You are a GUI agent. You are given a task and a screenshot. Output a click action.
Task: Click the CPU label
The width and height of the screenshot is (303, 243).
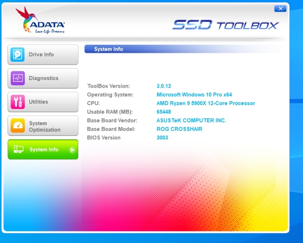pyautogui.click(x=93, y=103)
